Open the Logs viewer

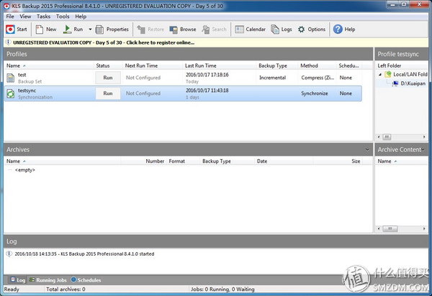point(282,30)
